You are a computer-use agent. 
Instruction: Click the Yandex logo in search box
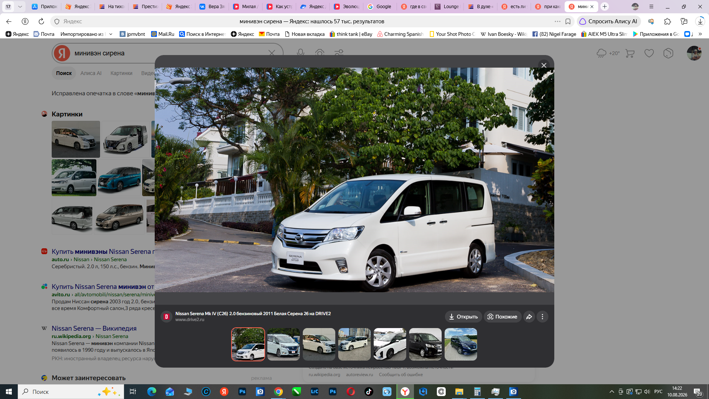[62, 53]
